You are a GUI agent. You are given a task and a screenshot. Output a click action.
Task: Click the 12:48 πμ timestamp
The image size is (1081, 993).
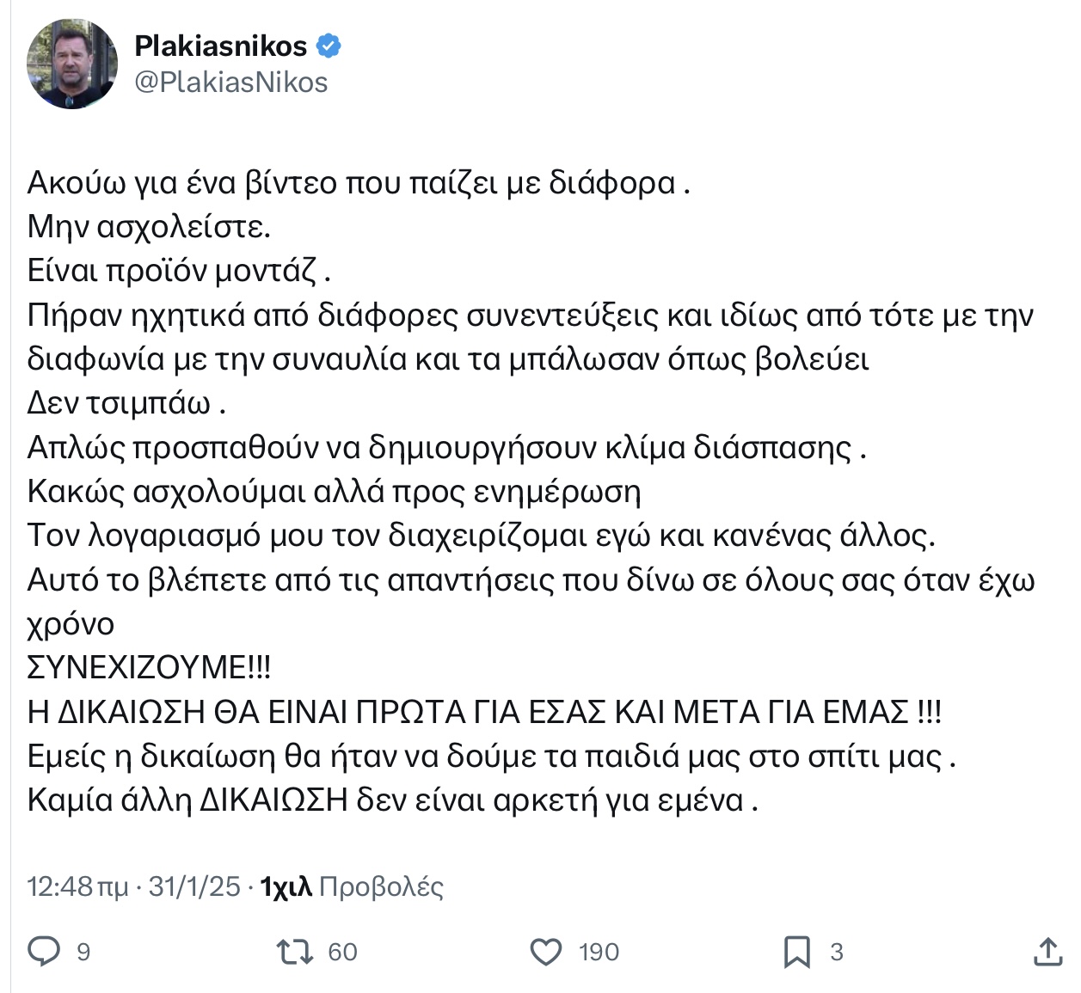(78, 886)
